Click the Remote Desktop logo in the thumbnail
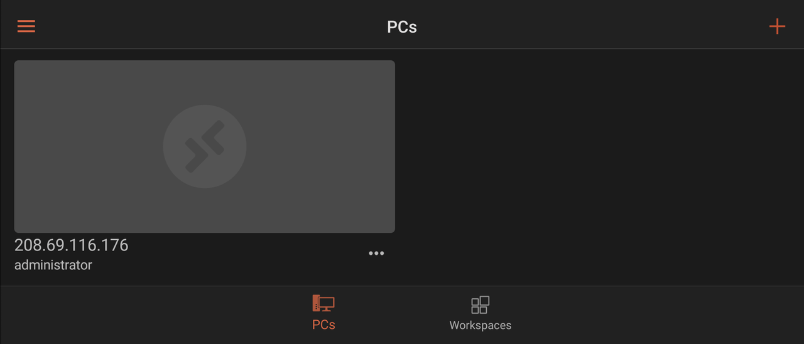Screen dimensions: 804x344 click(205, 146)
